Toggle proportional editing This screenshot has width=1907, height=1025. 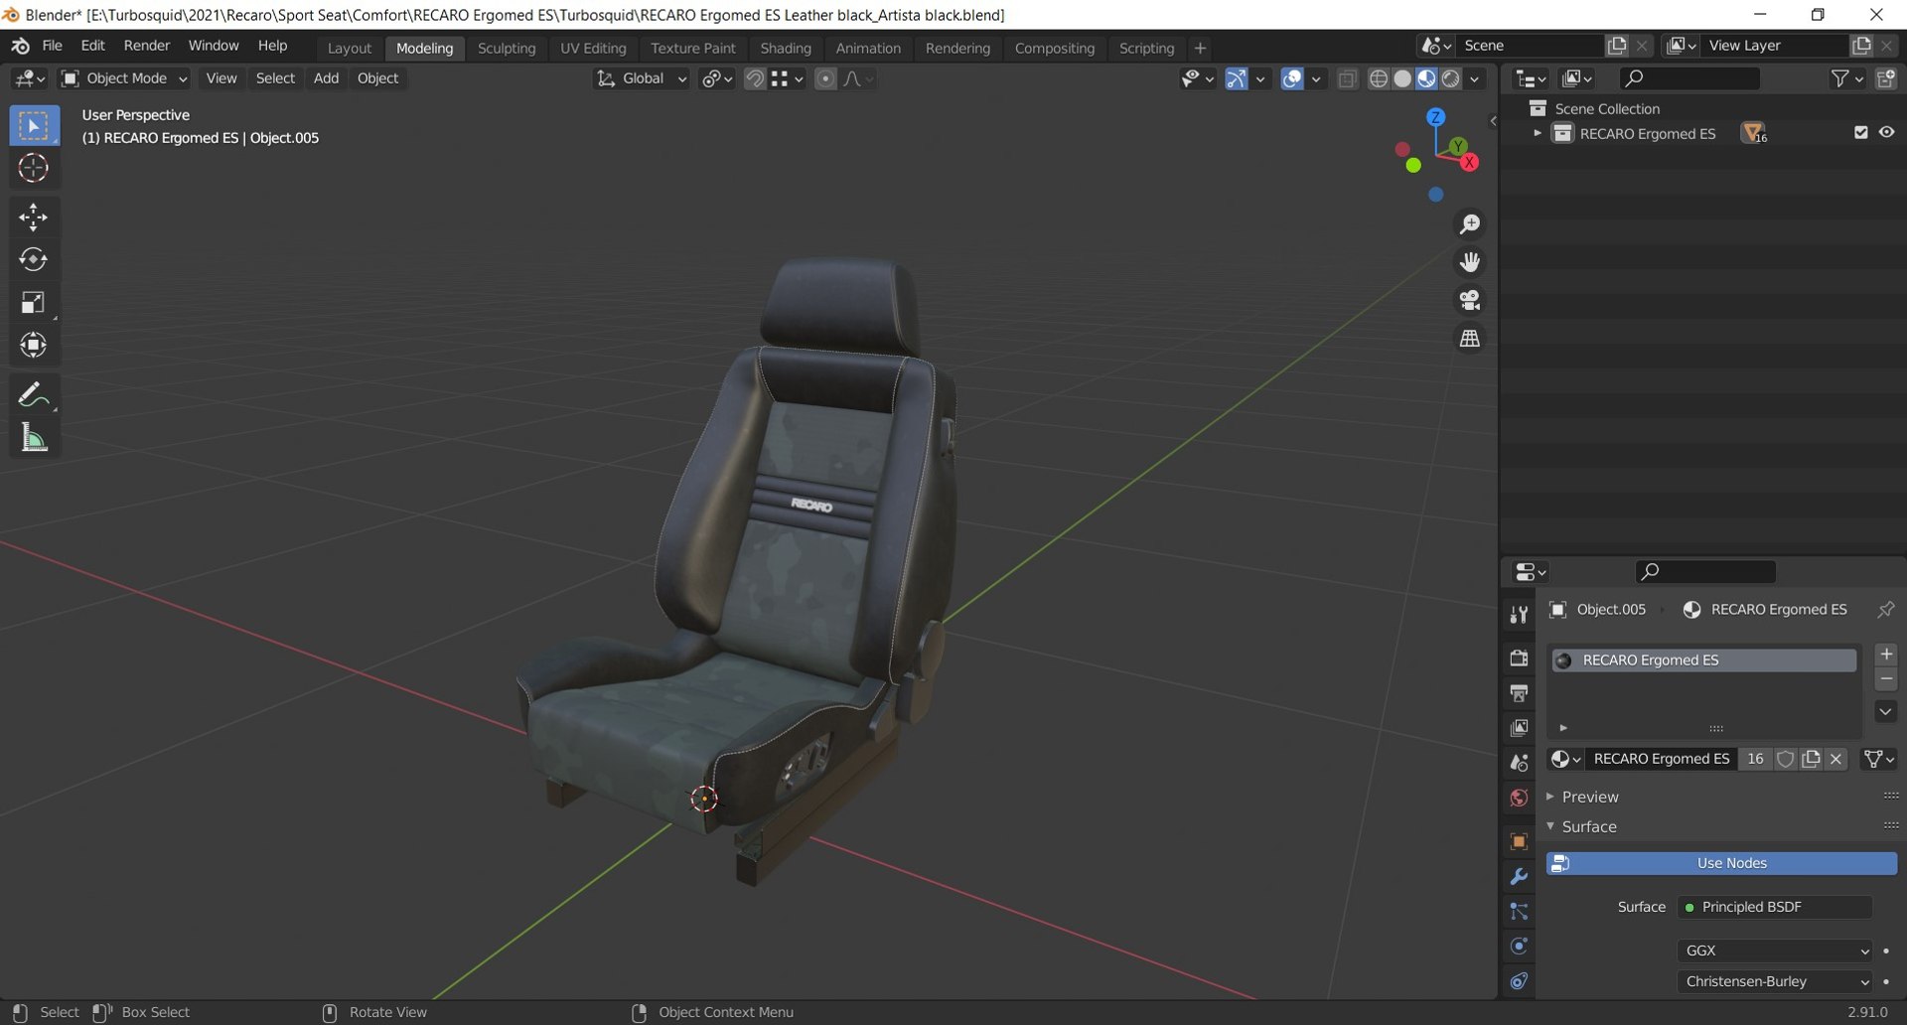click(x=825, y=78)
